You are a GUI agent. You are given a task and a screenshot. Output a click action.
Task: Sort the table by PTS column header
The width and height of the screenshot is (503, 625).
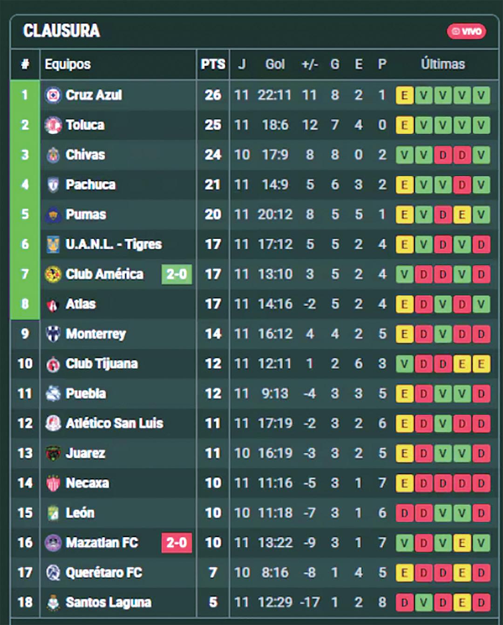coord(213,64)
